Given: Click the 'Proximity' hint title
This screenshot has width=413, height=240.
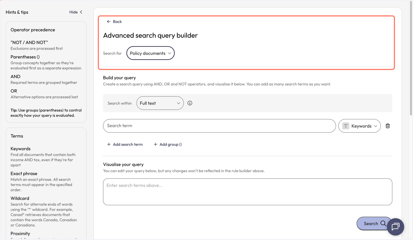Looking at the screenshot, I should pos(20,233).
